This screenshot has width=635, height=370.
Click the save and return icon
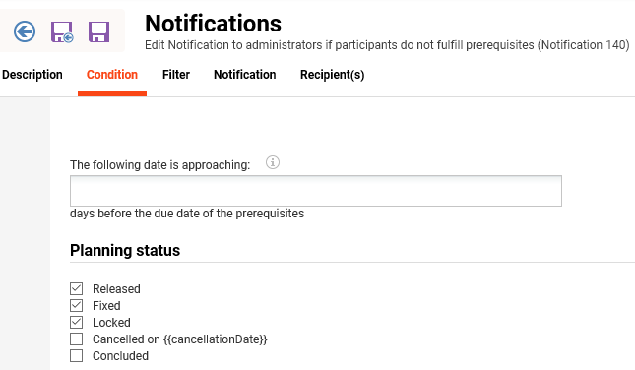(x=62, y=31)
